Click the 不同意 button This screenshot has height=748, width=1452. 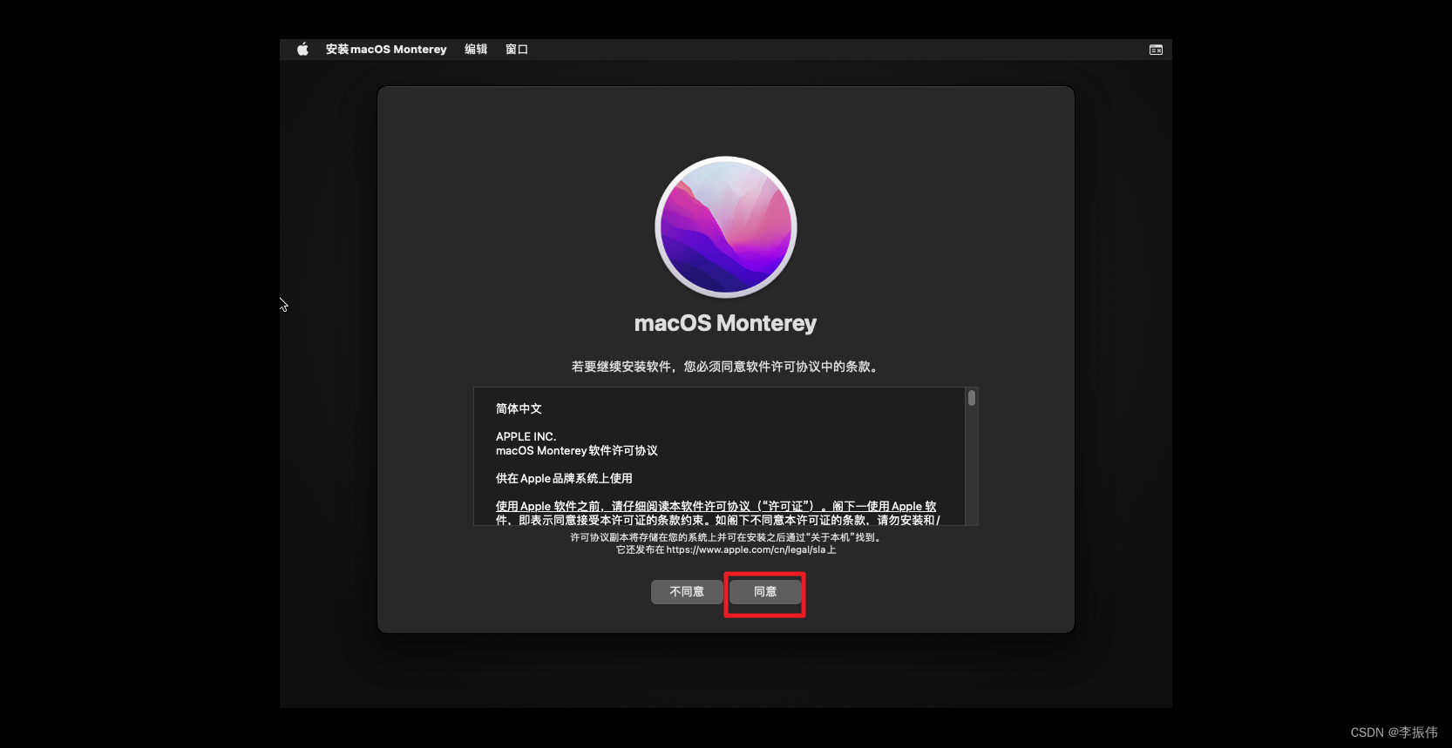687,592
